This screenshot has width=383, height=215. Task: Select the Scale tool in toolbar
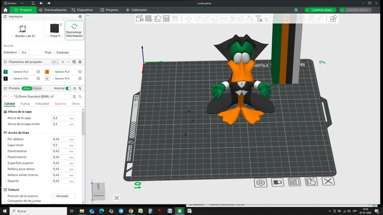tap(206, 18)
